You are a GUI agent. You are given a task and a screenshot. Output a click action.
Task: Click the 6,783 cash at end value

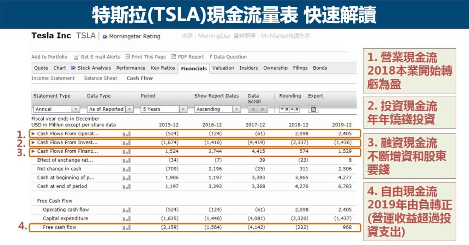(x=345, y=187)
